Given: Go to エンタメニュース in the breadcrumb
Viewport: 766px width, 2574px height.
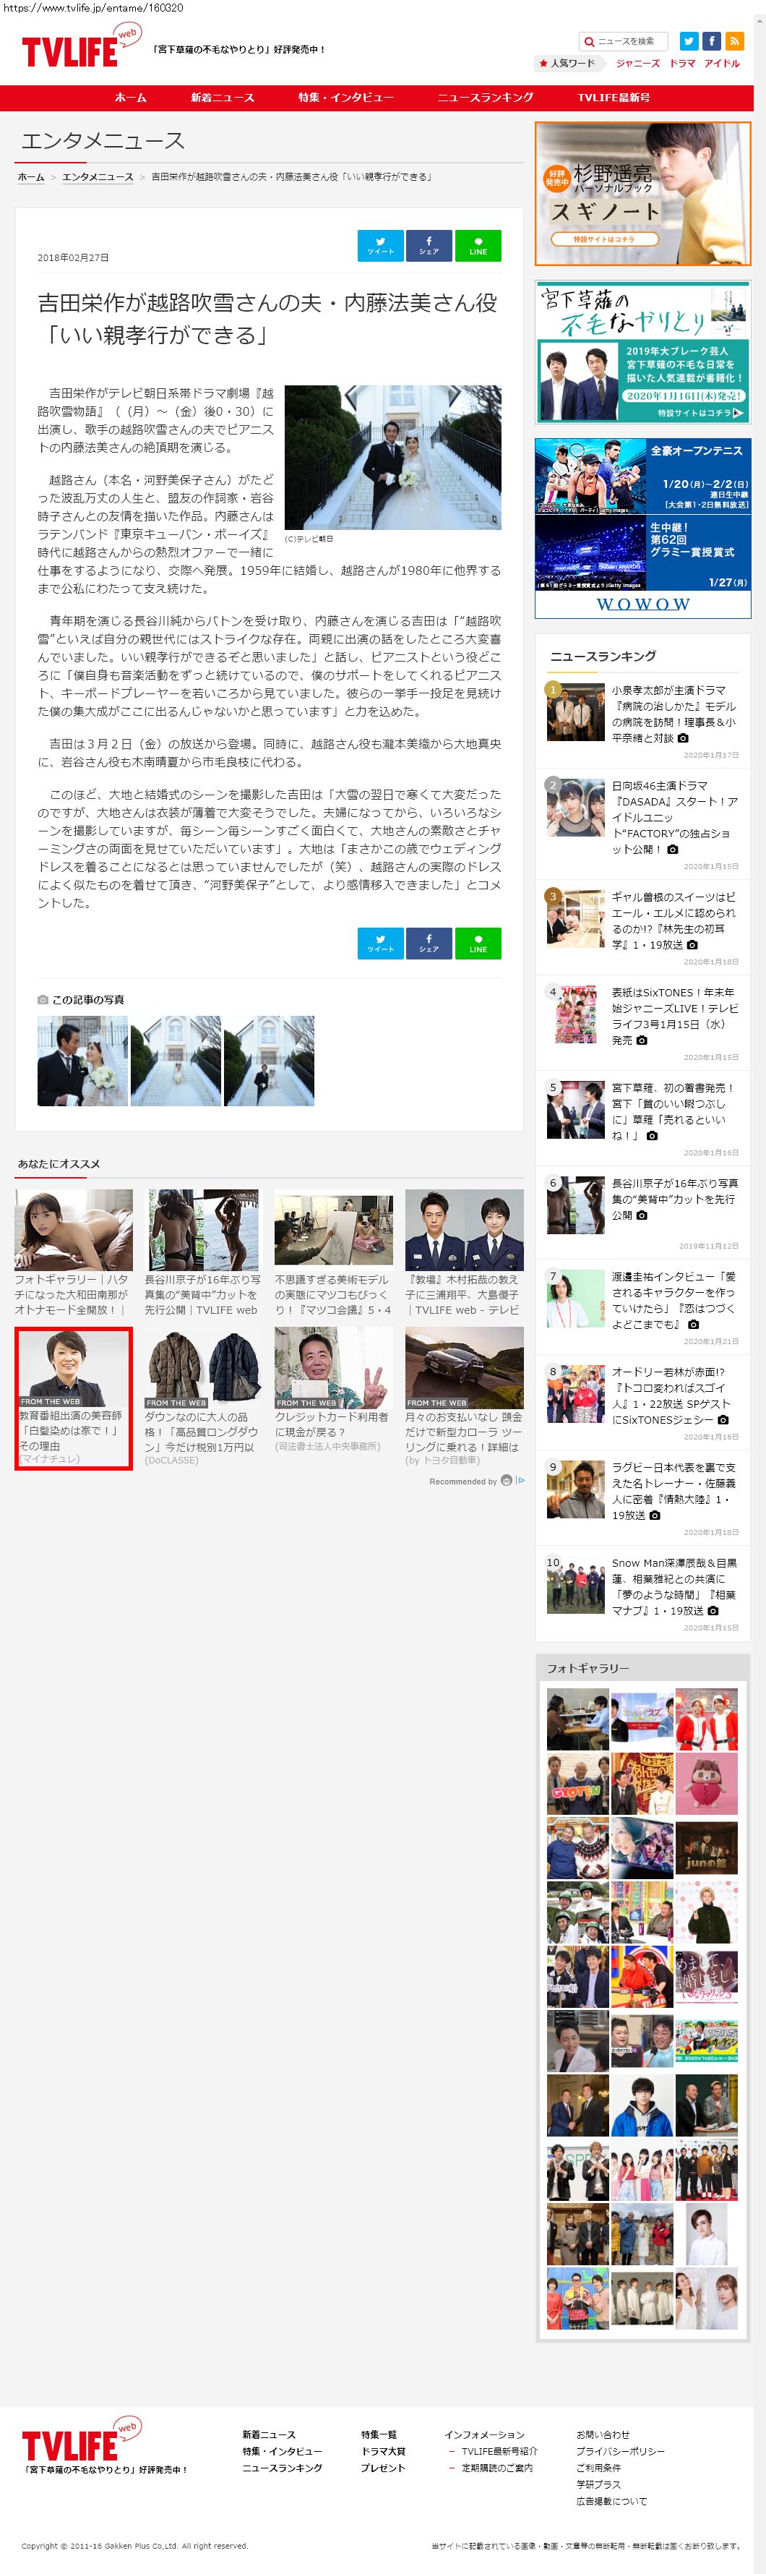Looking at the screenshot, I should 97,177.
